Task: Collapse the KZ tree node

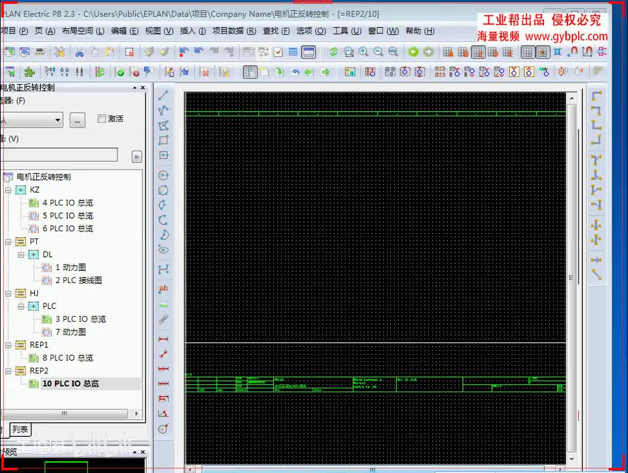Action: (8, 190)
